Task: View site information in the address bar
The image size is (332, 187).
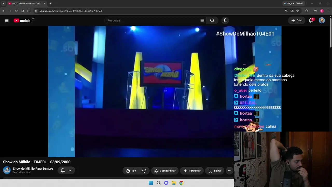Action: point(36,11)
